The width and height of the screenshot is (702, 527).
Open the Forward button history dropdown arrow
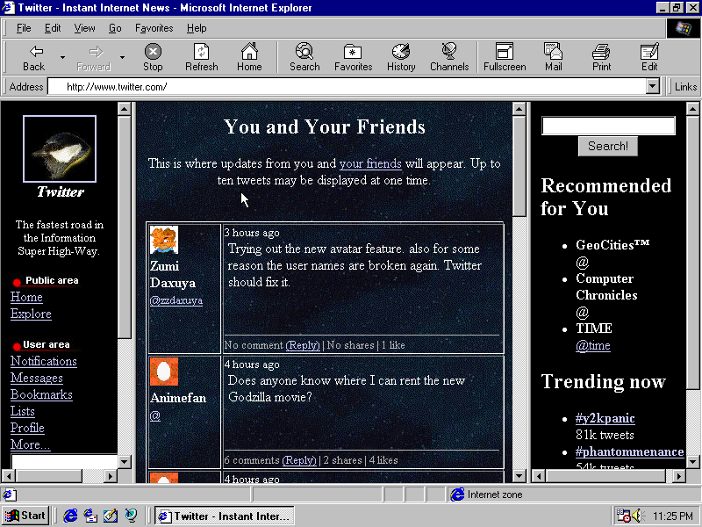(122, 57)
